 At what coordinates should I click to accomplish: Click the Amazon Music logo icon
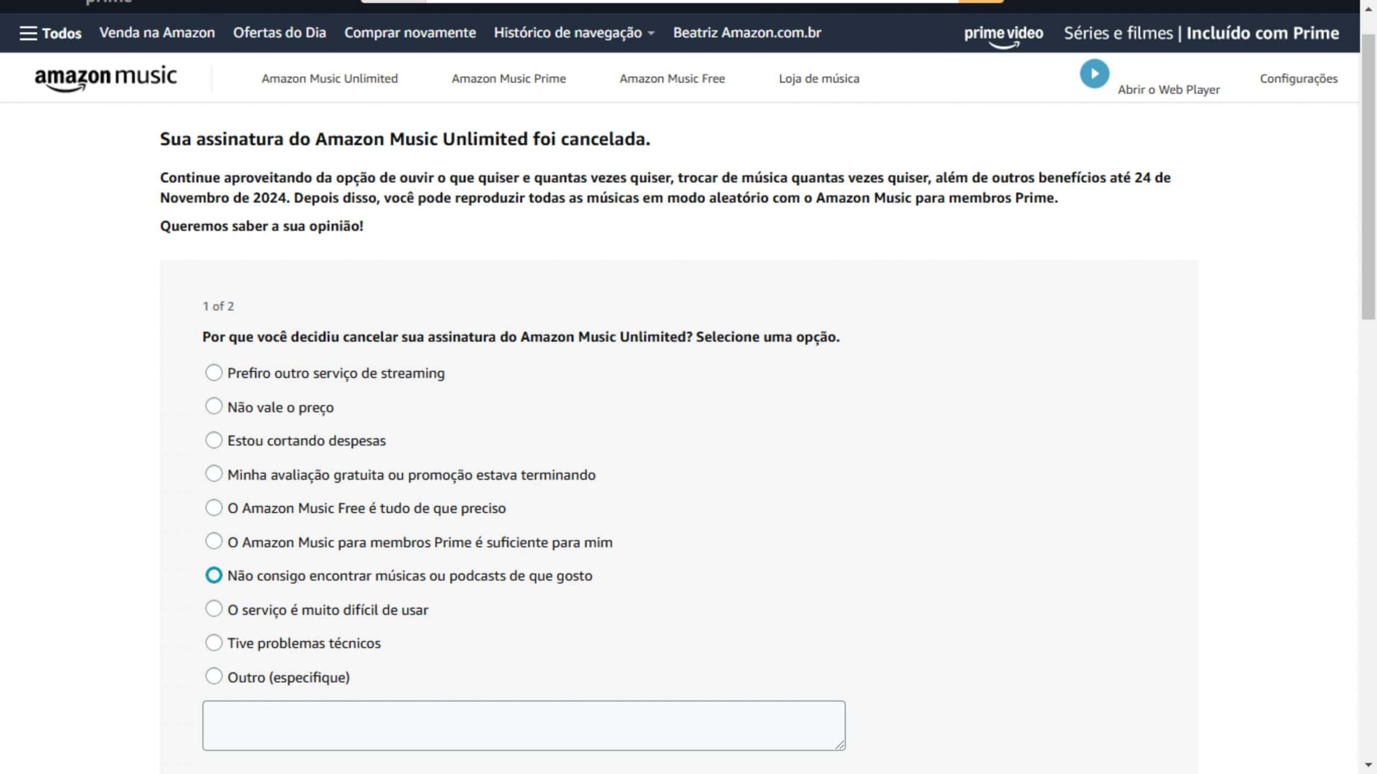105,80
